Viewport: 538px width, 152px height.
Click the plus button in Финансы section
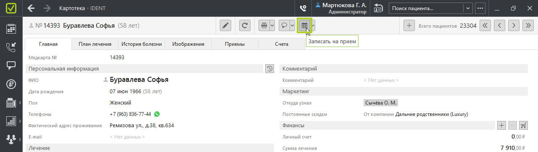pyautogui.click(x=501, y=125)
